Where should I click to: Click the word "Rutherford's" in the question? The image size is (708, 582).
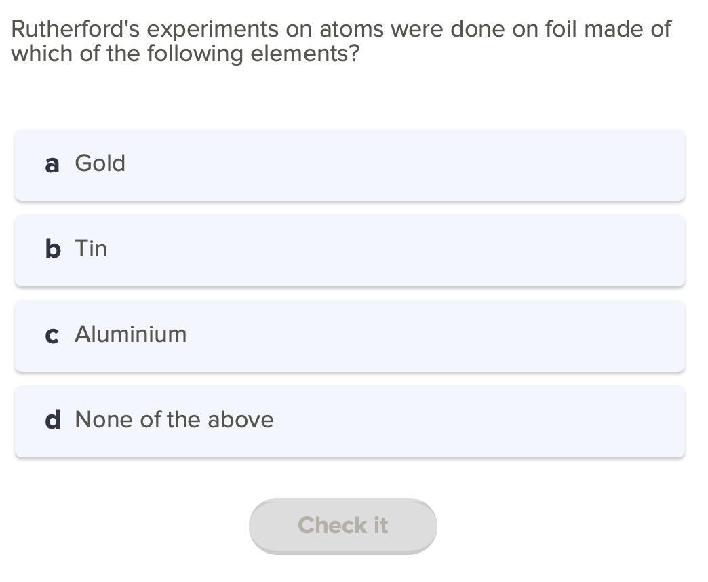76,29
